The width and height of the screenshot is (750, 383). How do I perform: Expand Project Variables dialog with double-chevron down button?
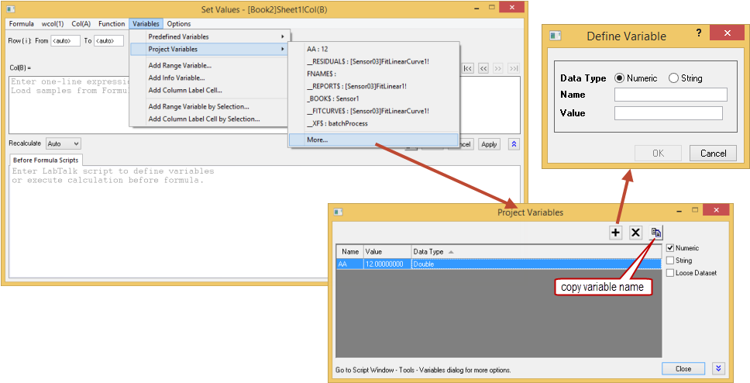(718, 368)
